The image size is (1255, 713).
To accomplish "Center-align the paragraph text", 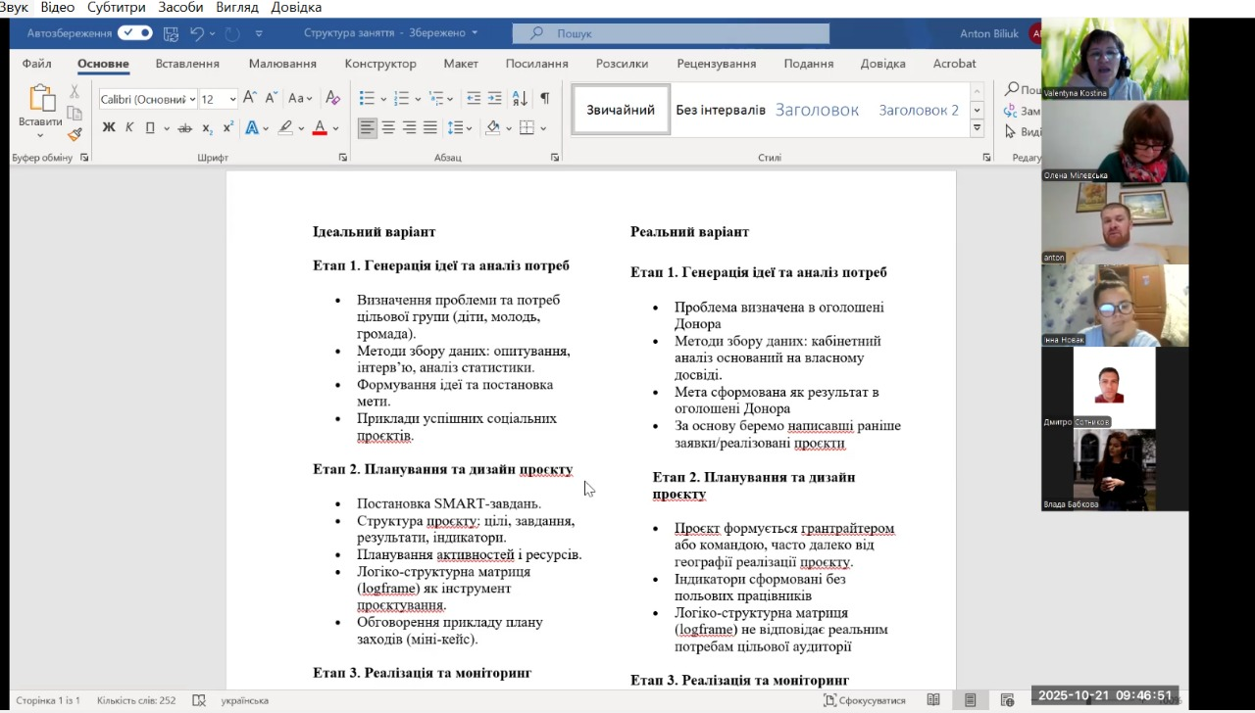I will click(x=388, y=127).
